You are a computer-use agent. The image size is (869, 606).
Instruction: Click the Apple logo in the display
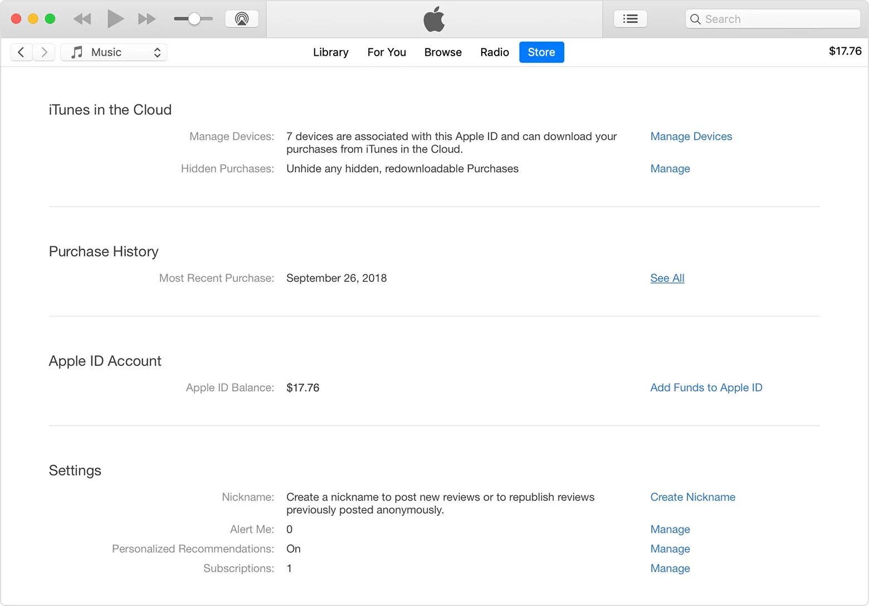point(434,19)
